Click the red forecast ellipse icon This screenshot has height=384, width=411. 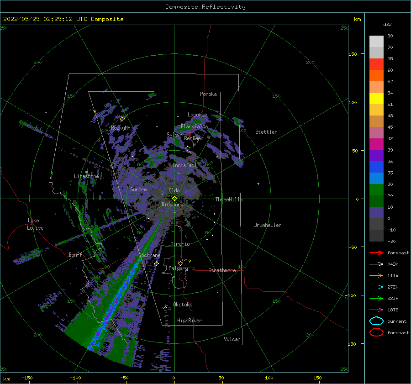pyautogui.click(x=376, y=332)
